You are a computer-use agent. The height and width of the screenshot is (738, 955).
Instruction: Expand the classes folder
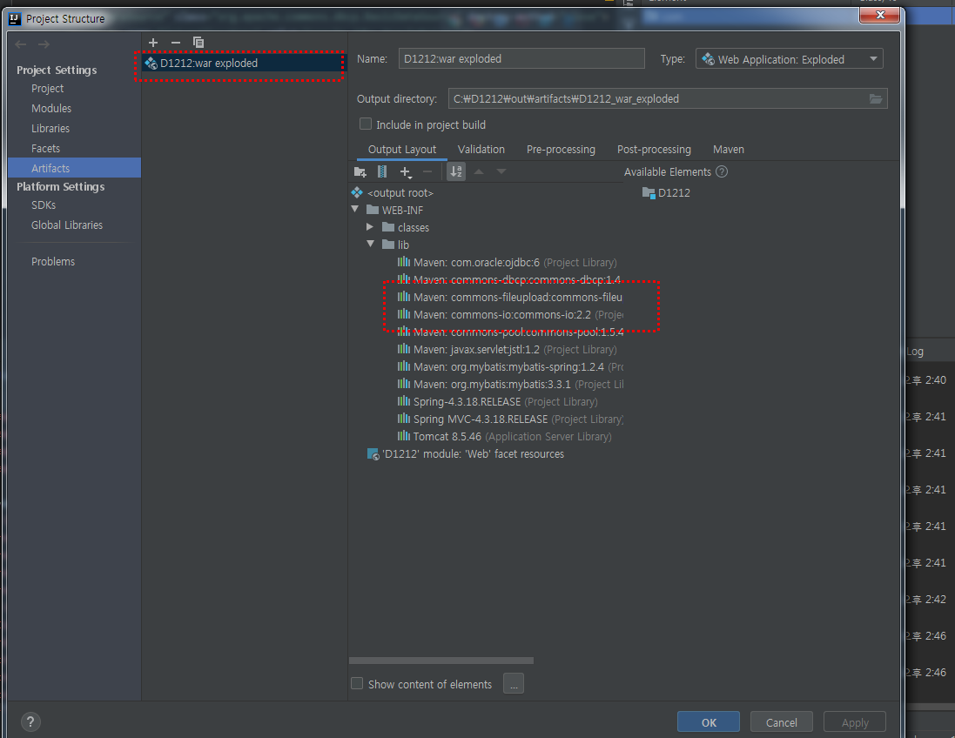[x=370, y=227]
